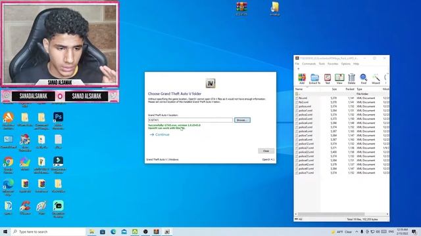This screenshot has height=236, width=421.
Task: Select police21.xml in the WinRAR list
Action: coord(306,147)
